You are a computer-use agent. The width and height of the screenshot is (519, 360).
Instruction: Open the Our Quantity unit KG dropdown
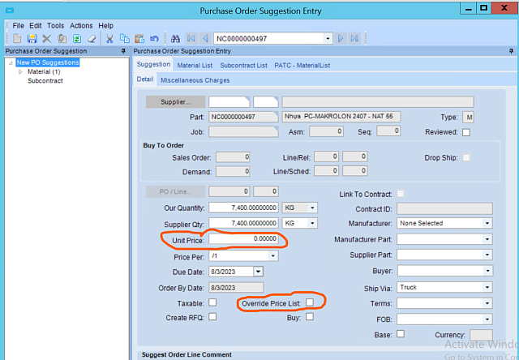click(312, 208)
